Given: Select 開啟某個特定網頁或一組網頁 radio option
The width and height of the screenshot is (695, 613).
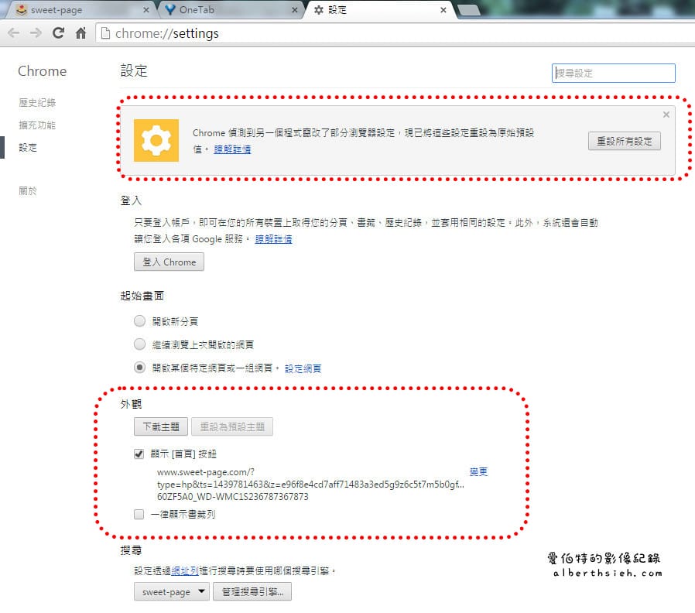Looking at the screenshot, I should tap(139, 368).
